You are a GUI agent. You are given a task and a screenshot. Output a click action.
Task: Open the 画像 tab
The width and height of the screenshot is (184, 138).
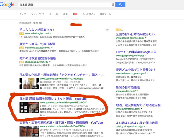pos(65,14)
